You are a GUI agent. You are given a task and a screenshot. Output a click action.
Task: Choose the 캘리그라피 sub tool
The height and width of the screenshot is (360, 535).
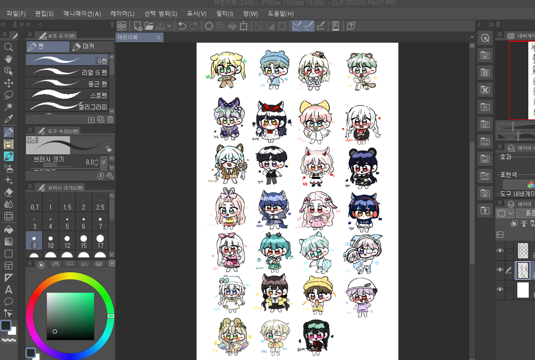67,106
